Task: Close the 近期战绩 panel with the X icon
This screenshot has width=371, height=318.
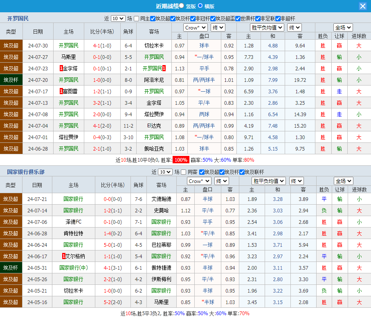Action: click(362, 6)
